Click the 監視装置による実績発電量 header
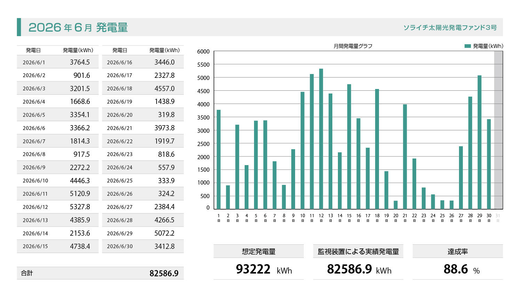522x301 pixels. tap(358, 251)
